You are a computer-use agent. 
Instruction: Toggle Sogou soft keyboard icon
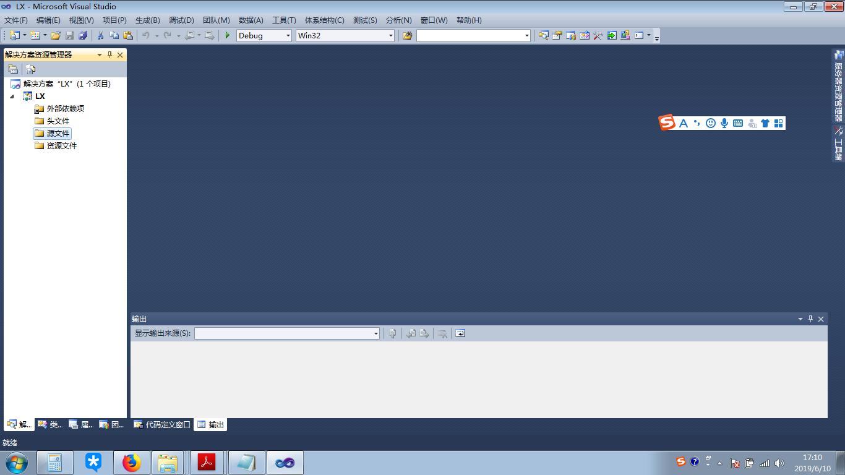tap(738, 123)
